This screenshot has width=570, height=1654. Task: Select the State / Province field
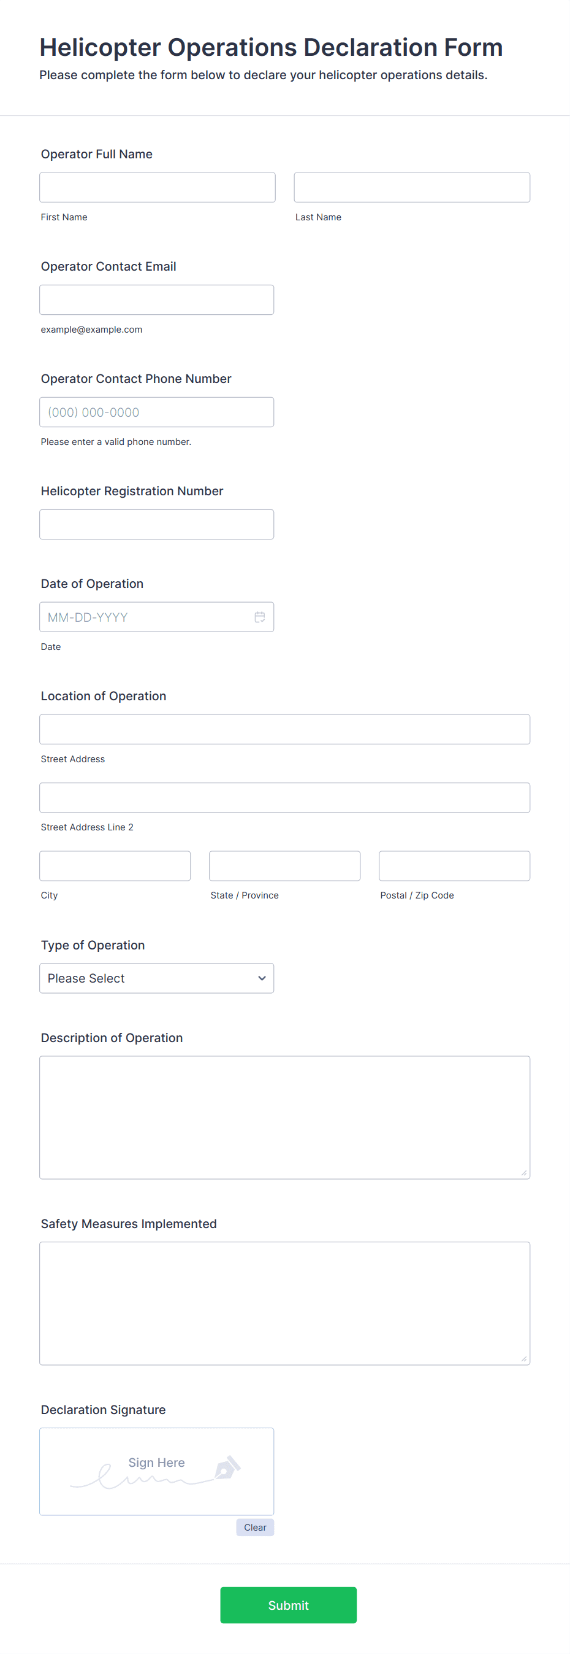[x=284, y=865]
